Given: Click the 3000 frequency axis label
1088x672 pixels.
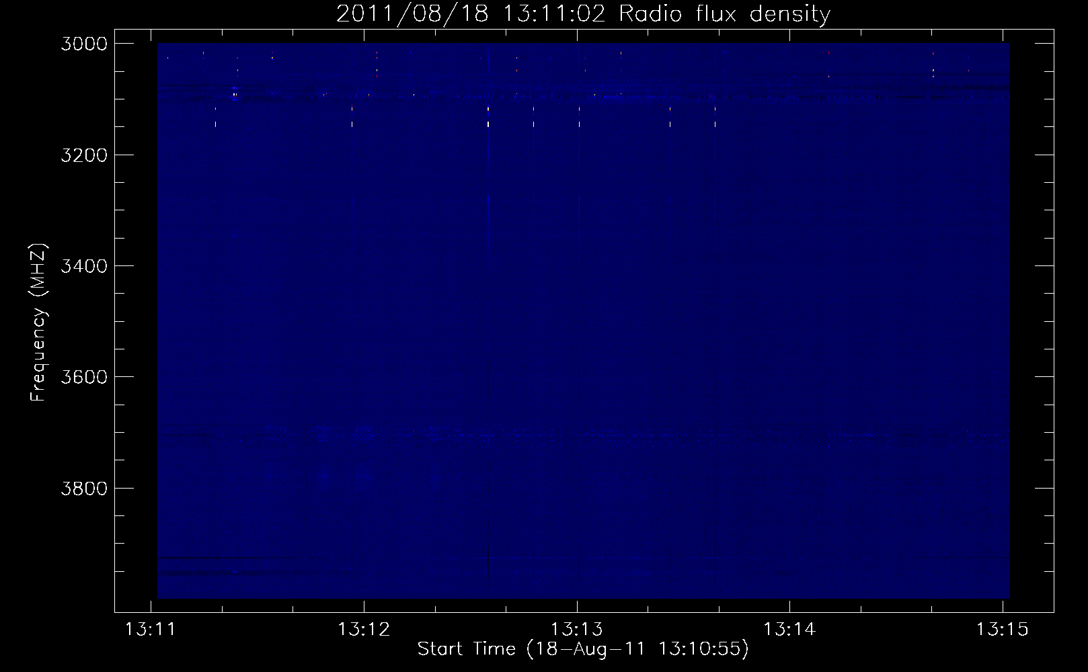Looking at the screenshot, I should 84,44.
